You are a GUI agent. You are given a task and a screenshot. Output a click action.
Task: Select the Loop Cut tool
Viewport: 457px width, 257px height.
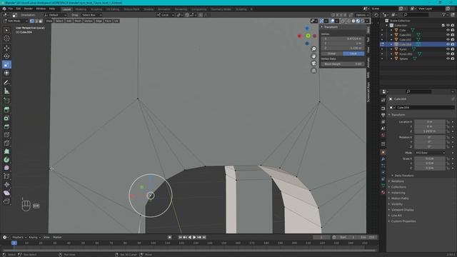click(6, 135)
